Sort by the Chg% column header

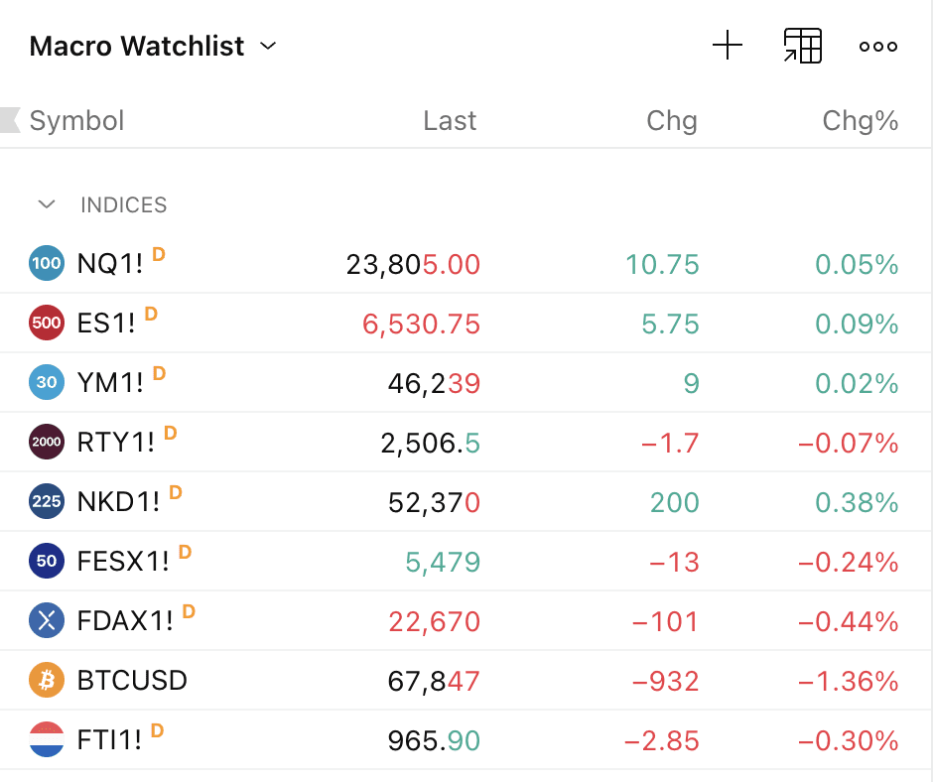(x=860, y=121)
